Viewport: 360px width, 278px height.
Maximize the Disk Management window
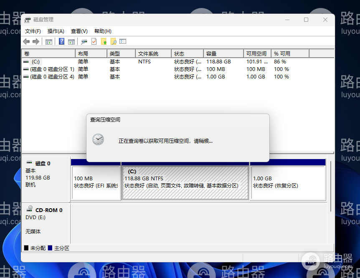(306, 20)
